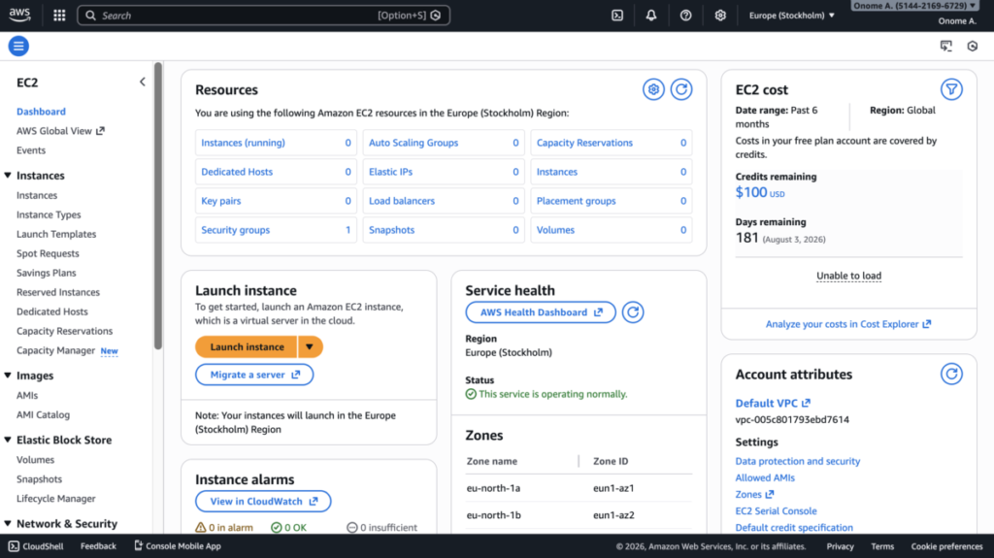
Task: Collapse the EC2 sidebar with the chevron
Action: [x=142, y=82]
